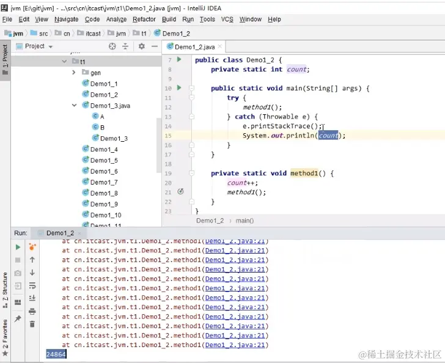Print console output with printer icon

click(x=32, y=311)
